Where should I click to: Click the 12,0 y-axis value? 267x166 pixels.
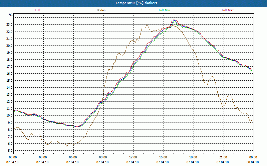pyautogui.click(x=10, y=102)
